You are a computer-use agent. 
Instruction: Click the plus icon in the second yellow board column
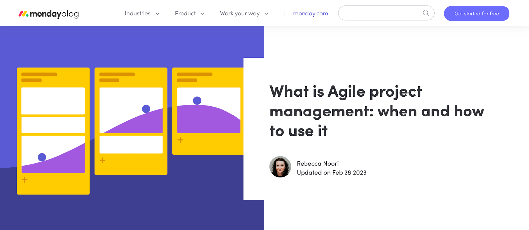102,160
